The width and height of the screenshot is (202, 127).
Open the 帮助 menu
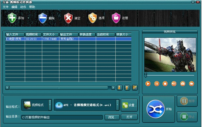coord(32,7)
